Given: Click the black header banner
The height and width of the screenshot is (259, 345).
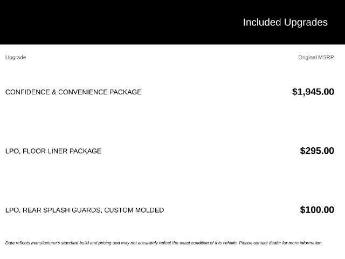Looking at the screenshot, I should coord(172,22).
